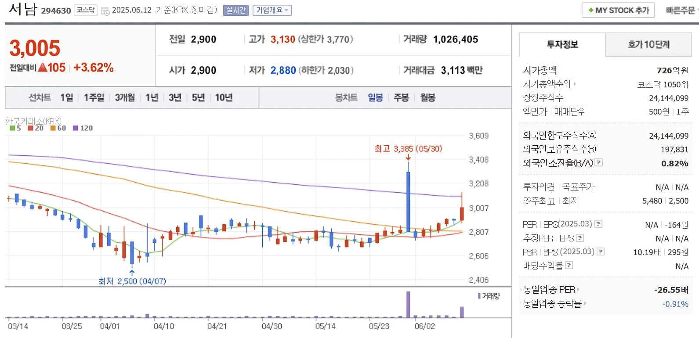This screenshot has height=338, width=699.
Task: Select the 1년 line chart period
Action: pyautogui.click(x=152, y=97)
